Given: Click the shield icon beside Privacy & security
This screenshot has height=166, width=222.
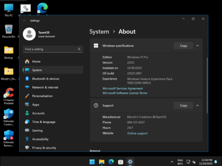Looking at the screenshot, I should click(27, 147).
